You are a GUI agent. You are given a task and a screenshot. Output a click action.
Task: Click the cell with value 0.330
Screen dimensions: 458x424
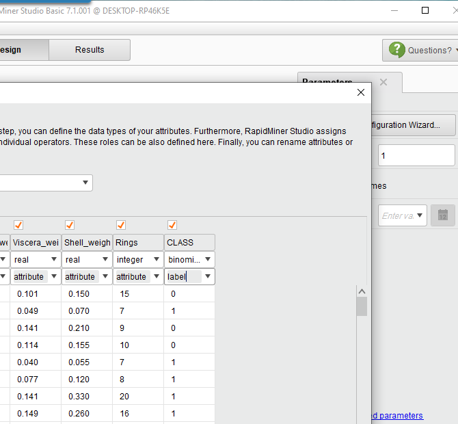click(x=87, y=396)
